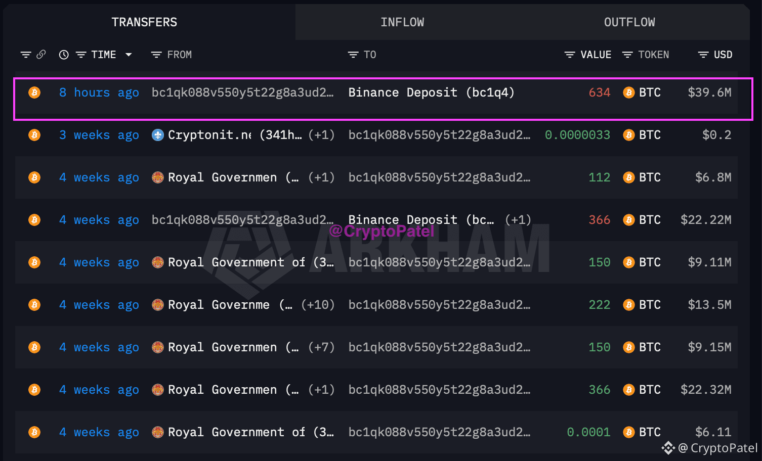Click the Bitcoin chain icon in the $9.11M row

click(x=34, y=262)
